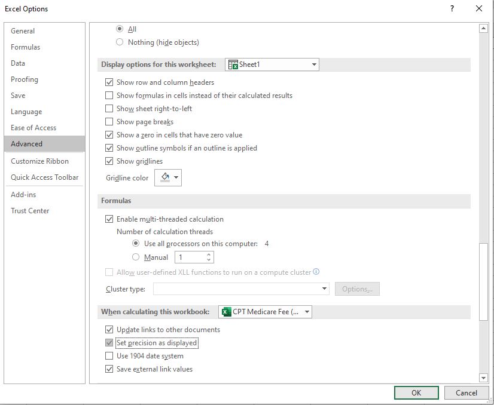This screenshot has height=405, width=494.
Task: Expand the Cluster type combo box
Action: pos(325,289)
